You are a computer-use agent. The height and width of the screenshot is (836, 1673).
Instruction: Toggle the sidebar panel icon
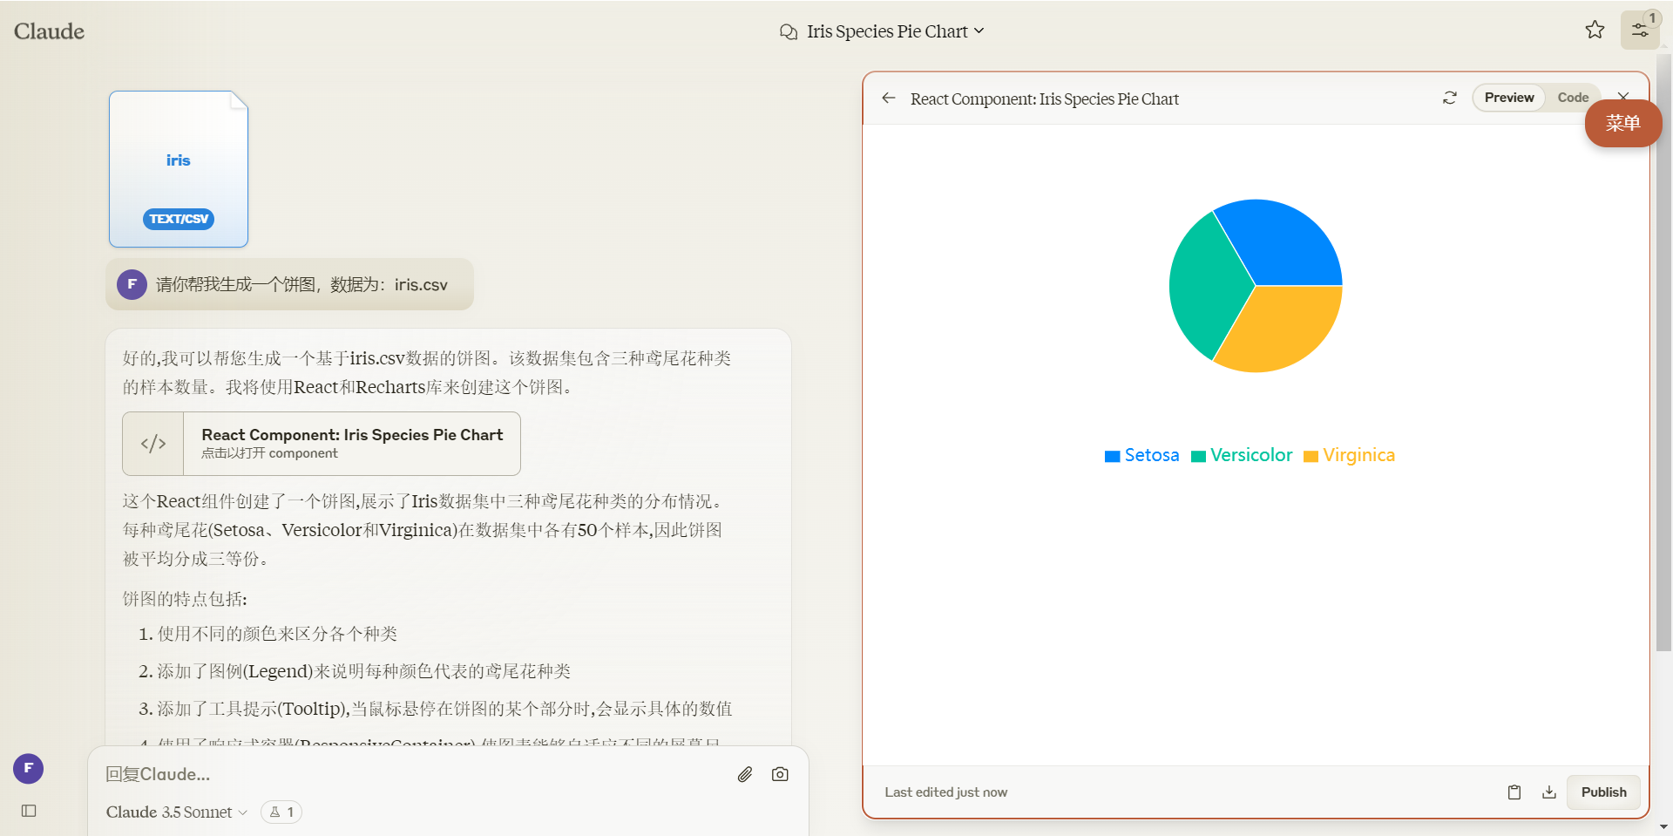[x=29, y=811]
